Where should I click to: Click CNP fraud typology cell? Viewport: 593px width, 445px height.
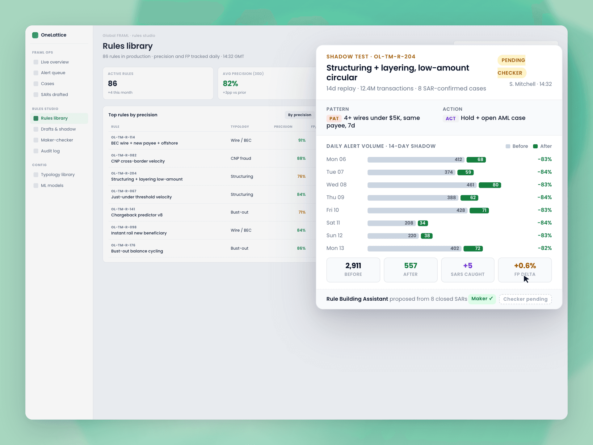(241, 159)
